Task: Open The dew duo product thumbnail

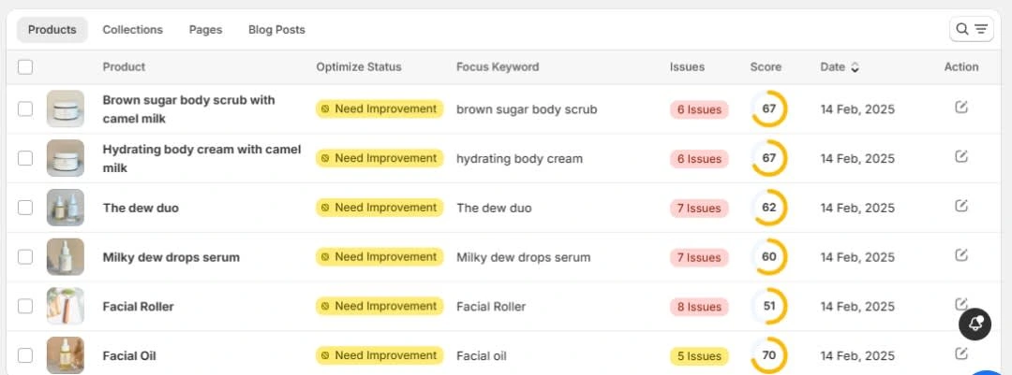Action: [66, 208]
